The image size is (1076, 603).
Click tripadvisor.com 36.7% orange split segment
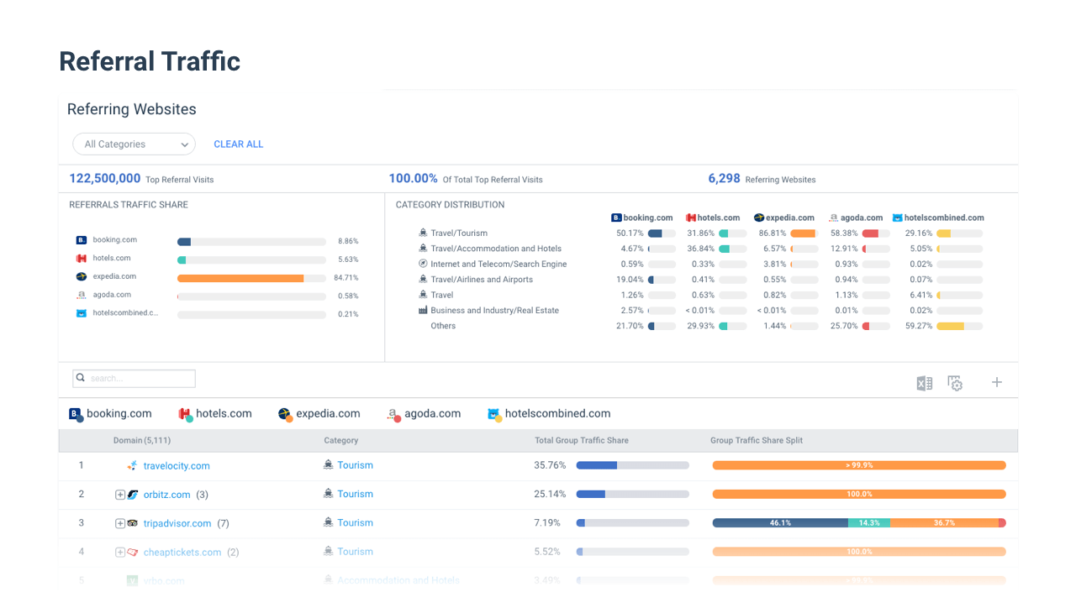[x=945, y=523]
